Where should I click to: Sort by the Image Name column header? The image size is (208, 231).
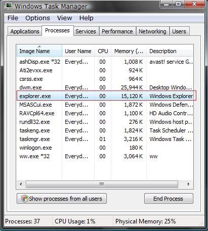[x=39, y=51]
